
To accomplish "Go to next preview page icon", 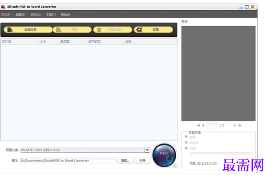I will (235, 125).
